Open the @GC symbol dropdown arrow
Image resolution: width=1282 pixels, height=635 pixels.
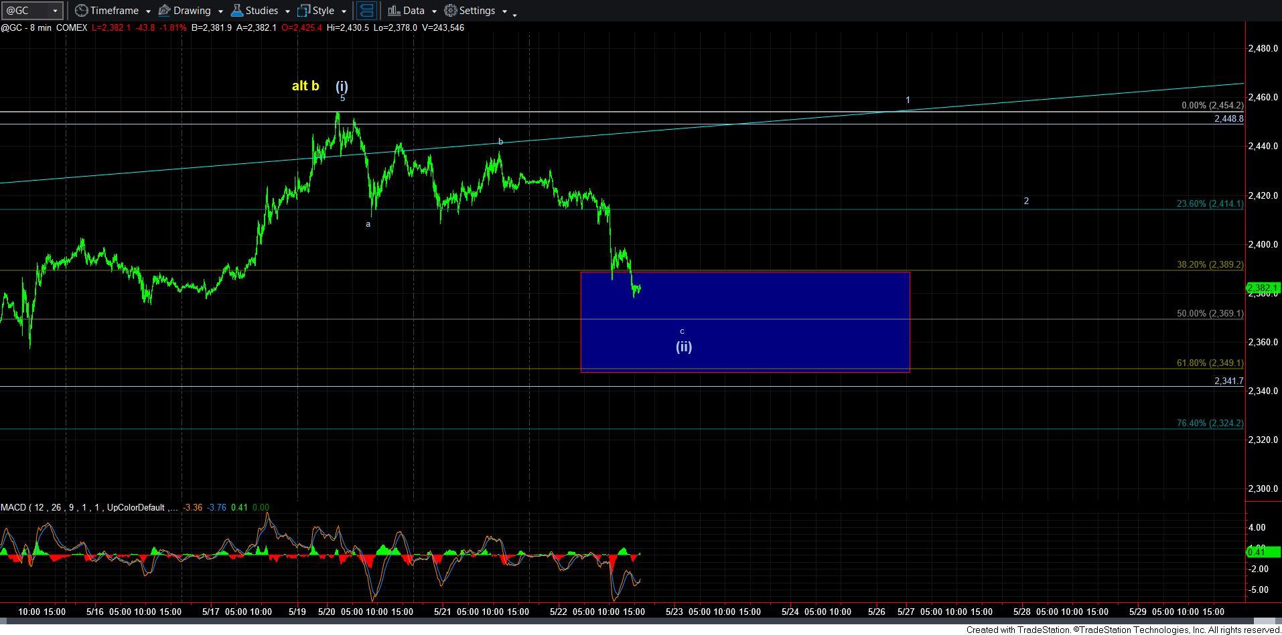tap(55, 11)
